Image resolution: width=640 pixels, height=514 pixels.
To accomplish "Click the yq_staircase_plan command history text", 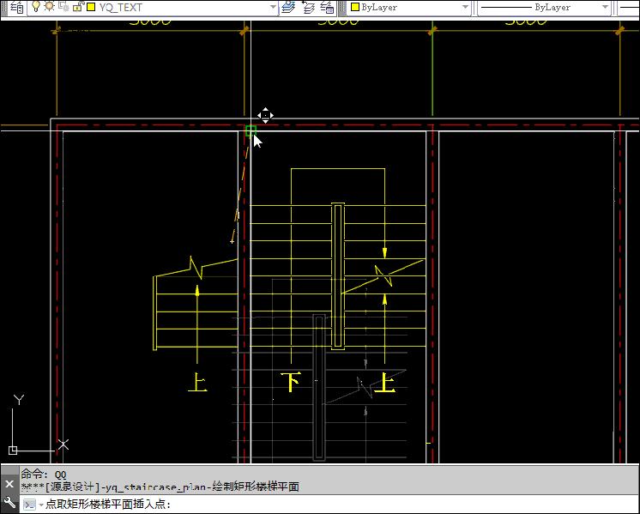I will pos(160,487).
